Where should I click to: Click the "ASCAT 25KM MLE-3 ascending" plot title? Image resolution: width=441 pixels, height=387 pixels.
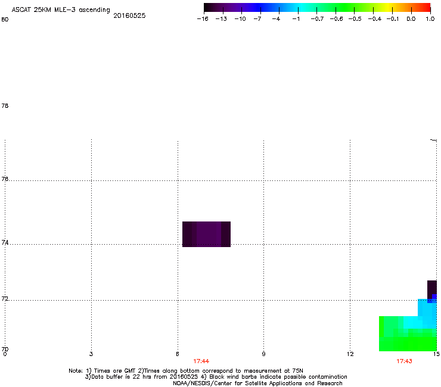(61, 10)
